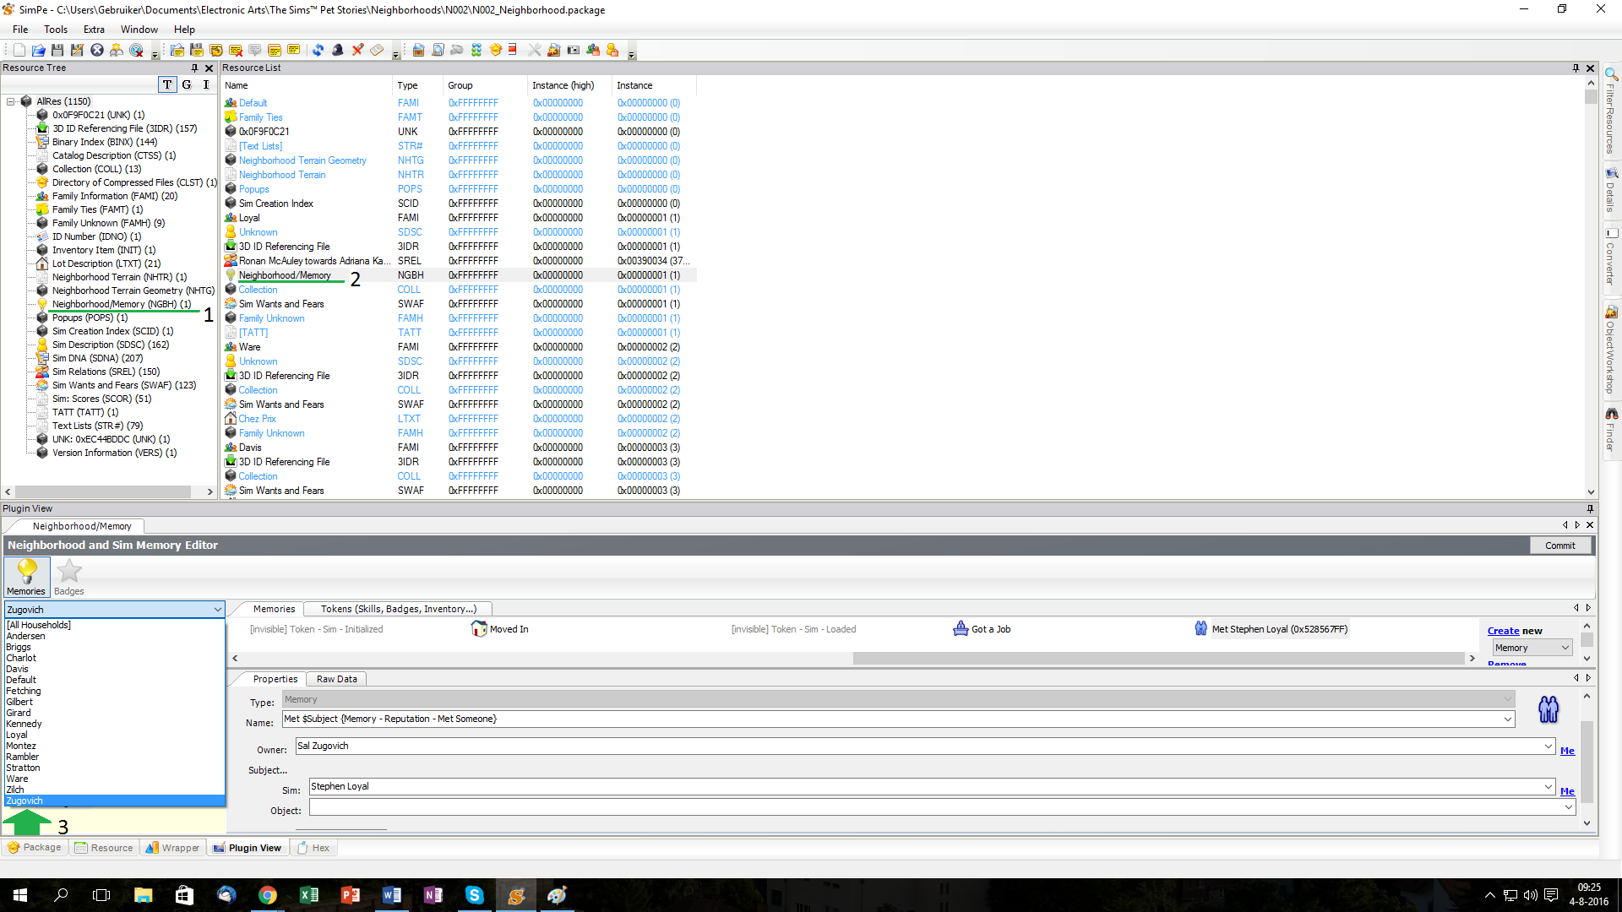The image size is (1622, 912).
Task: Open the Finder side panel
Action: click(1611, 430)
